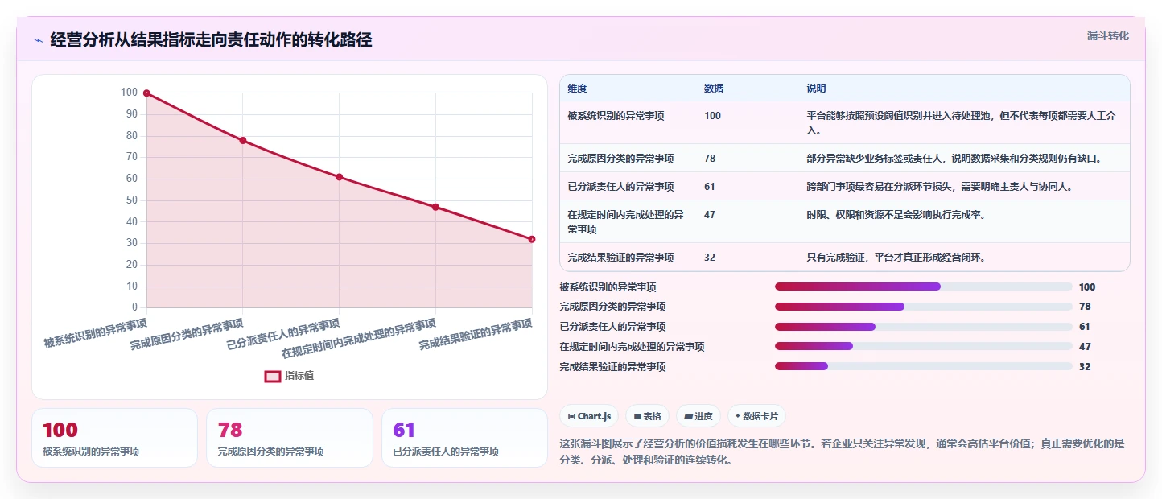Click the x-axis label 被系统识别的异常事项
This screenshot has height=499, width=1162.
click(x=96, y=332)
